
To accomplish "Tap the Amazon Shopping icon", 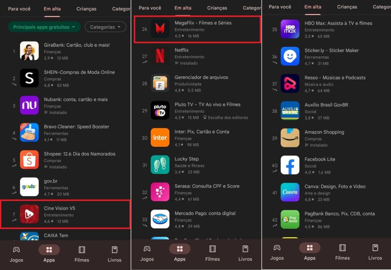I will [290, 138].
